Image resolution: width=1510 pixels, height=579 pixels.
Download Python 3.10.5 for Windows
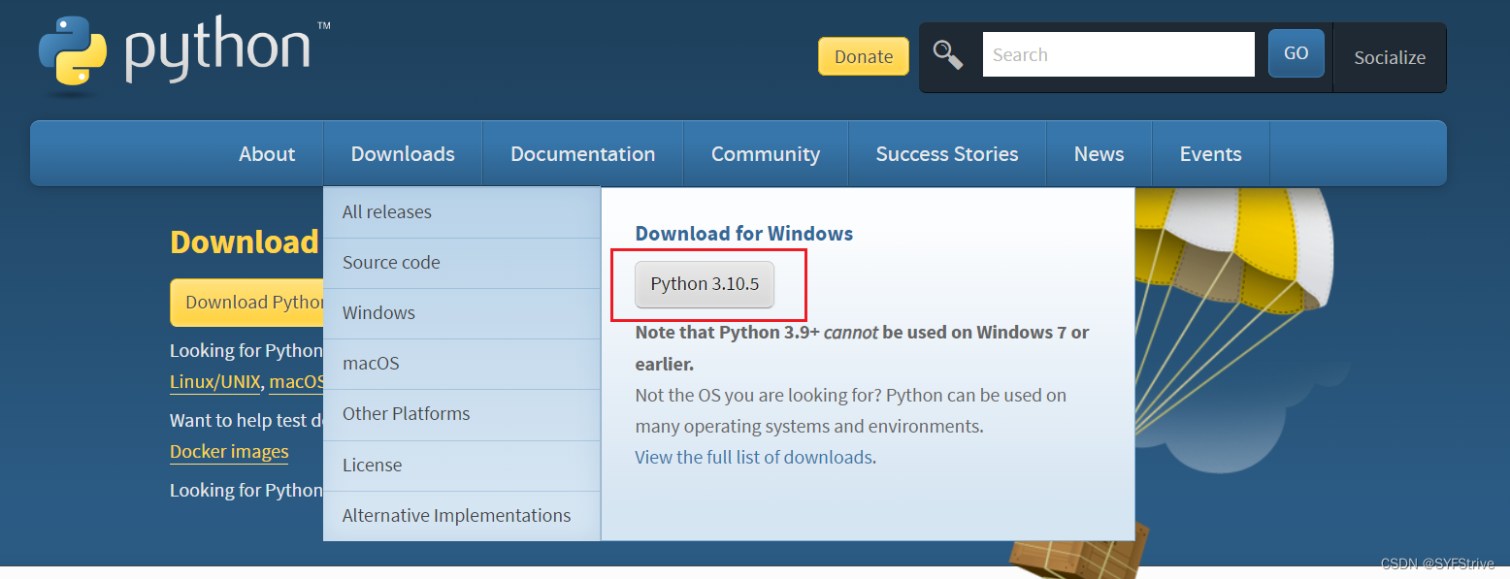[x=705, y=284]
